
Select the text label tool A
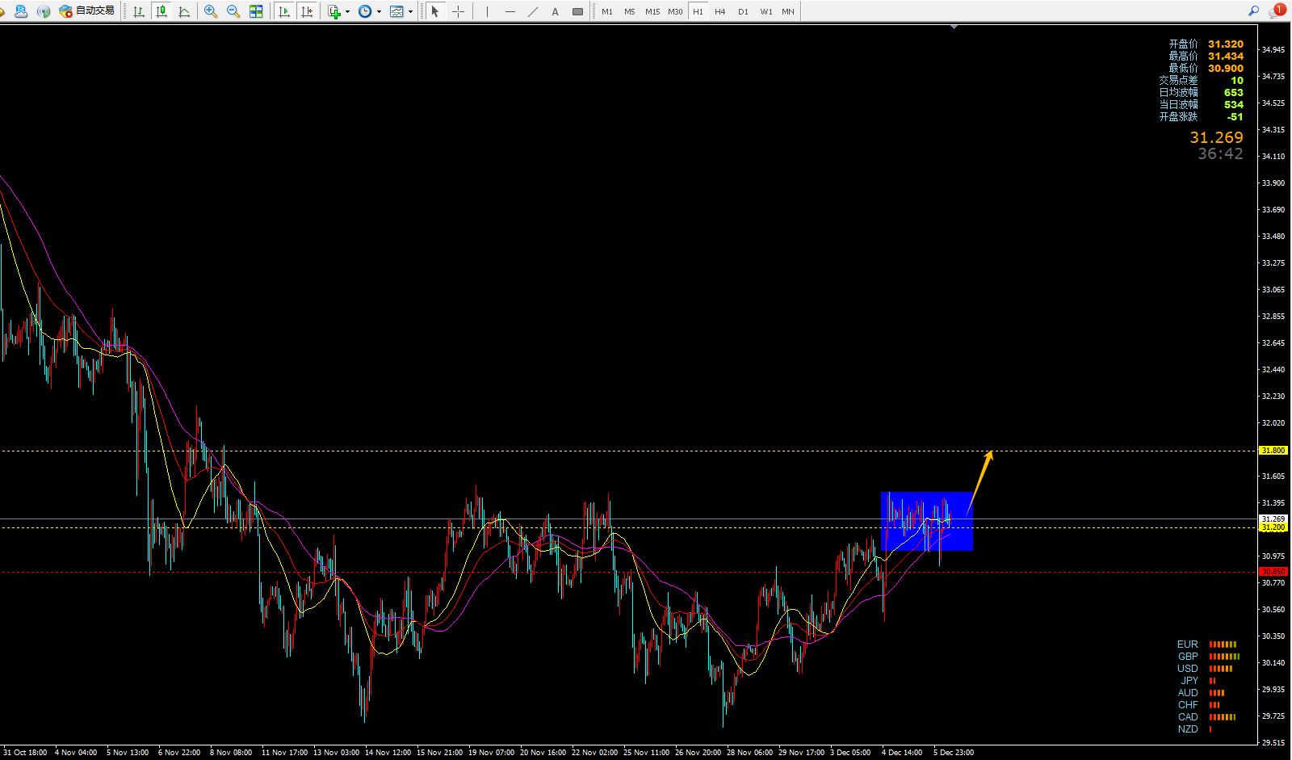(x=555, y=11)
